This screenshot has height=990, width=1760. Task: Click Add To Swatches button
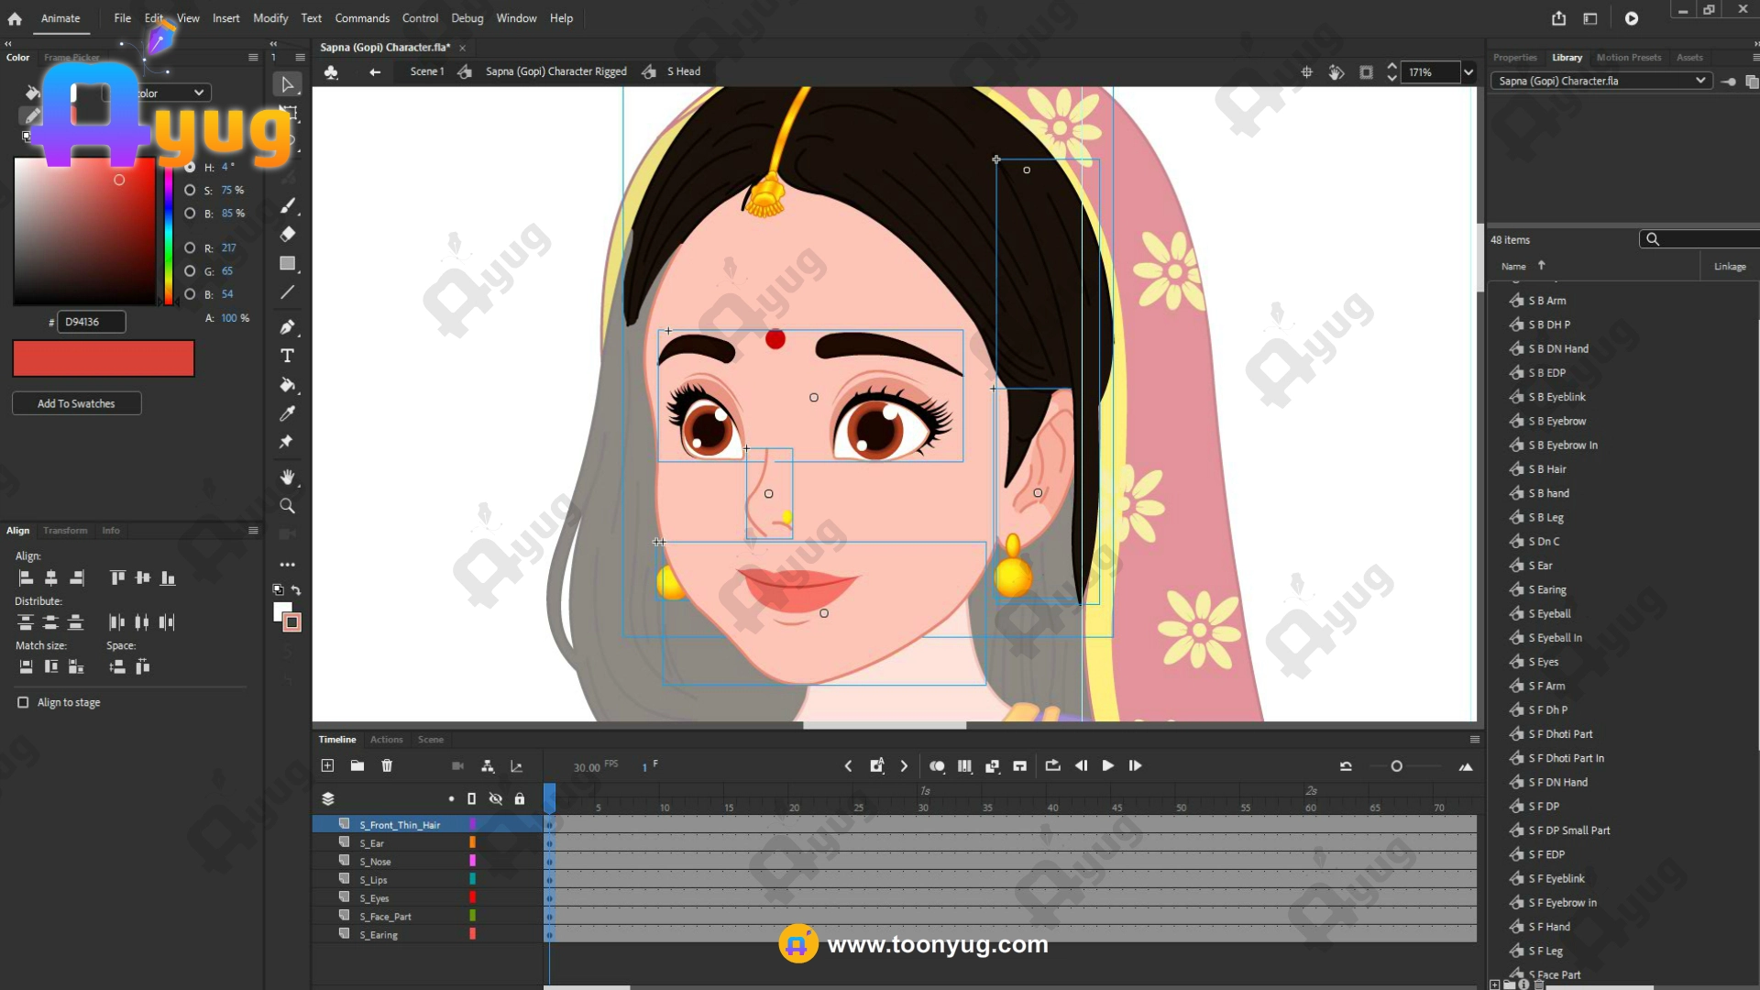click(x=76, y=403)
